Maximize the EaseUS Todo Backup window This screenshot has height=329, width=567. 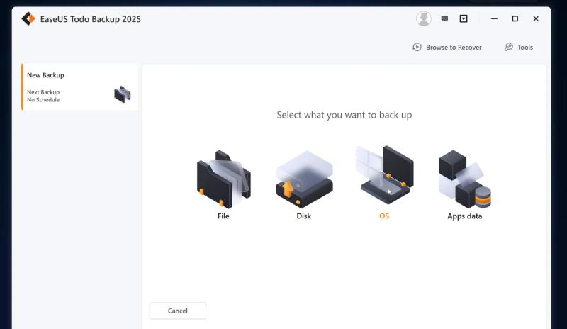(515, 18)
